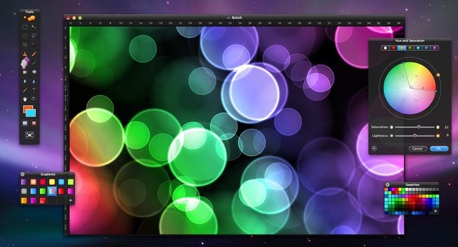Switch to the Hand tool
Screen dimensions: 458x247
(25, 98)
